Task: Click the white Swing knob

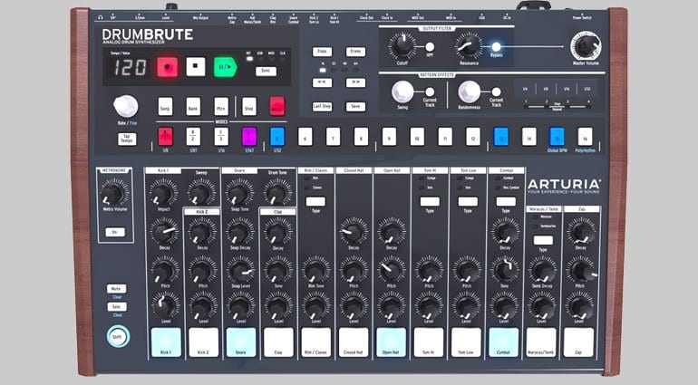Action: [x=402, y=91]
